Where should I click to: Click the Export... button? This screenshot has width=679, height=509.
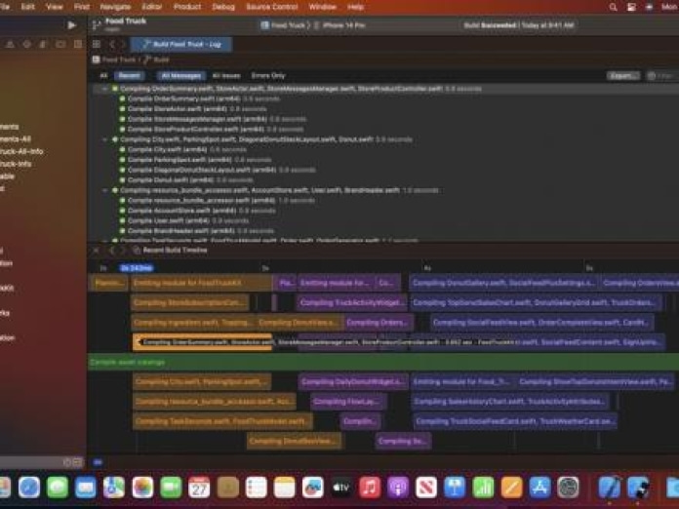click(623, 76)
